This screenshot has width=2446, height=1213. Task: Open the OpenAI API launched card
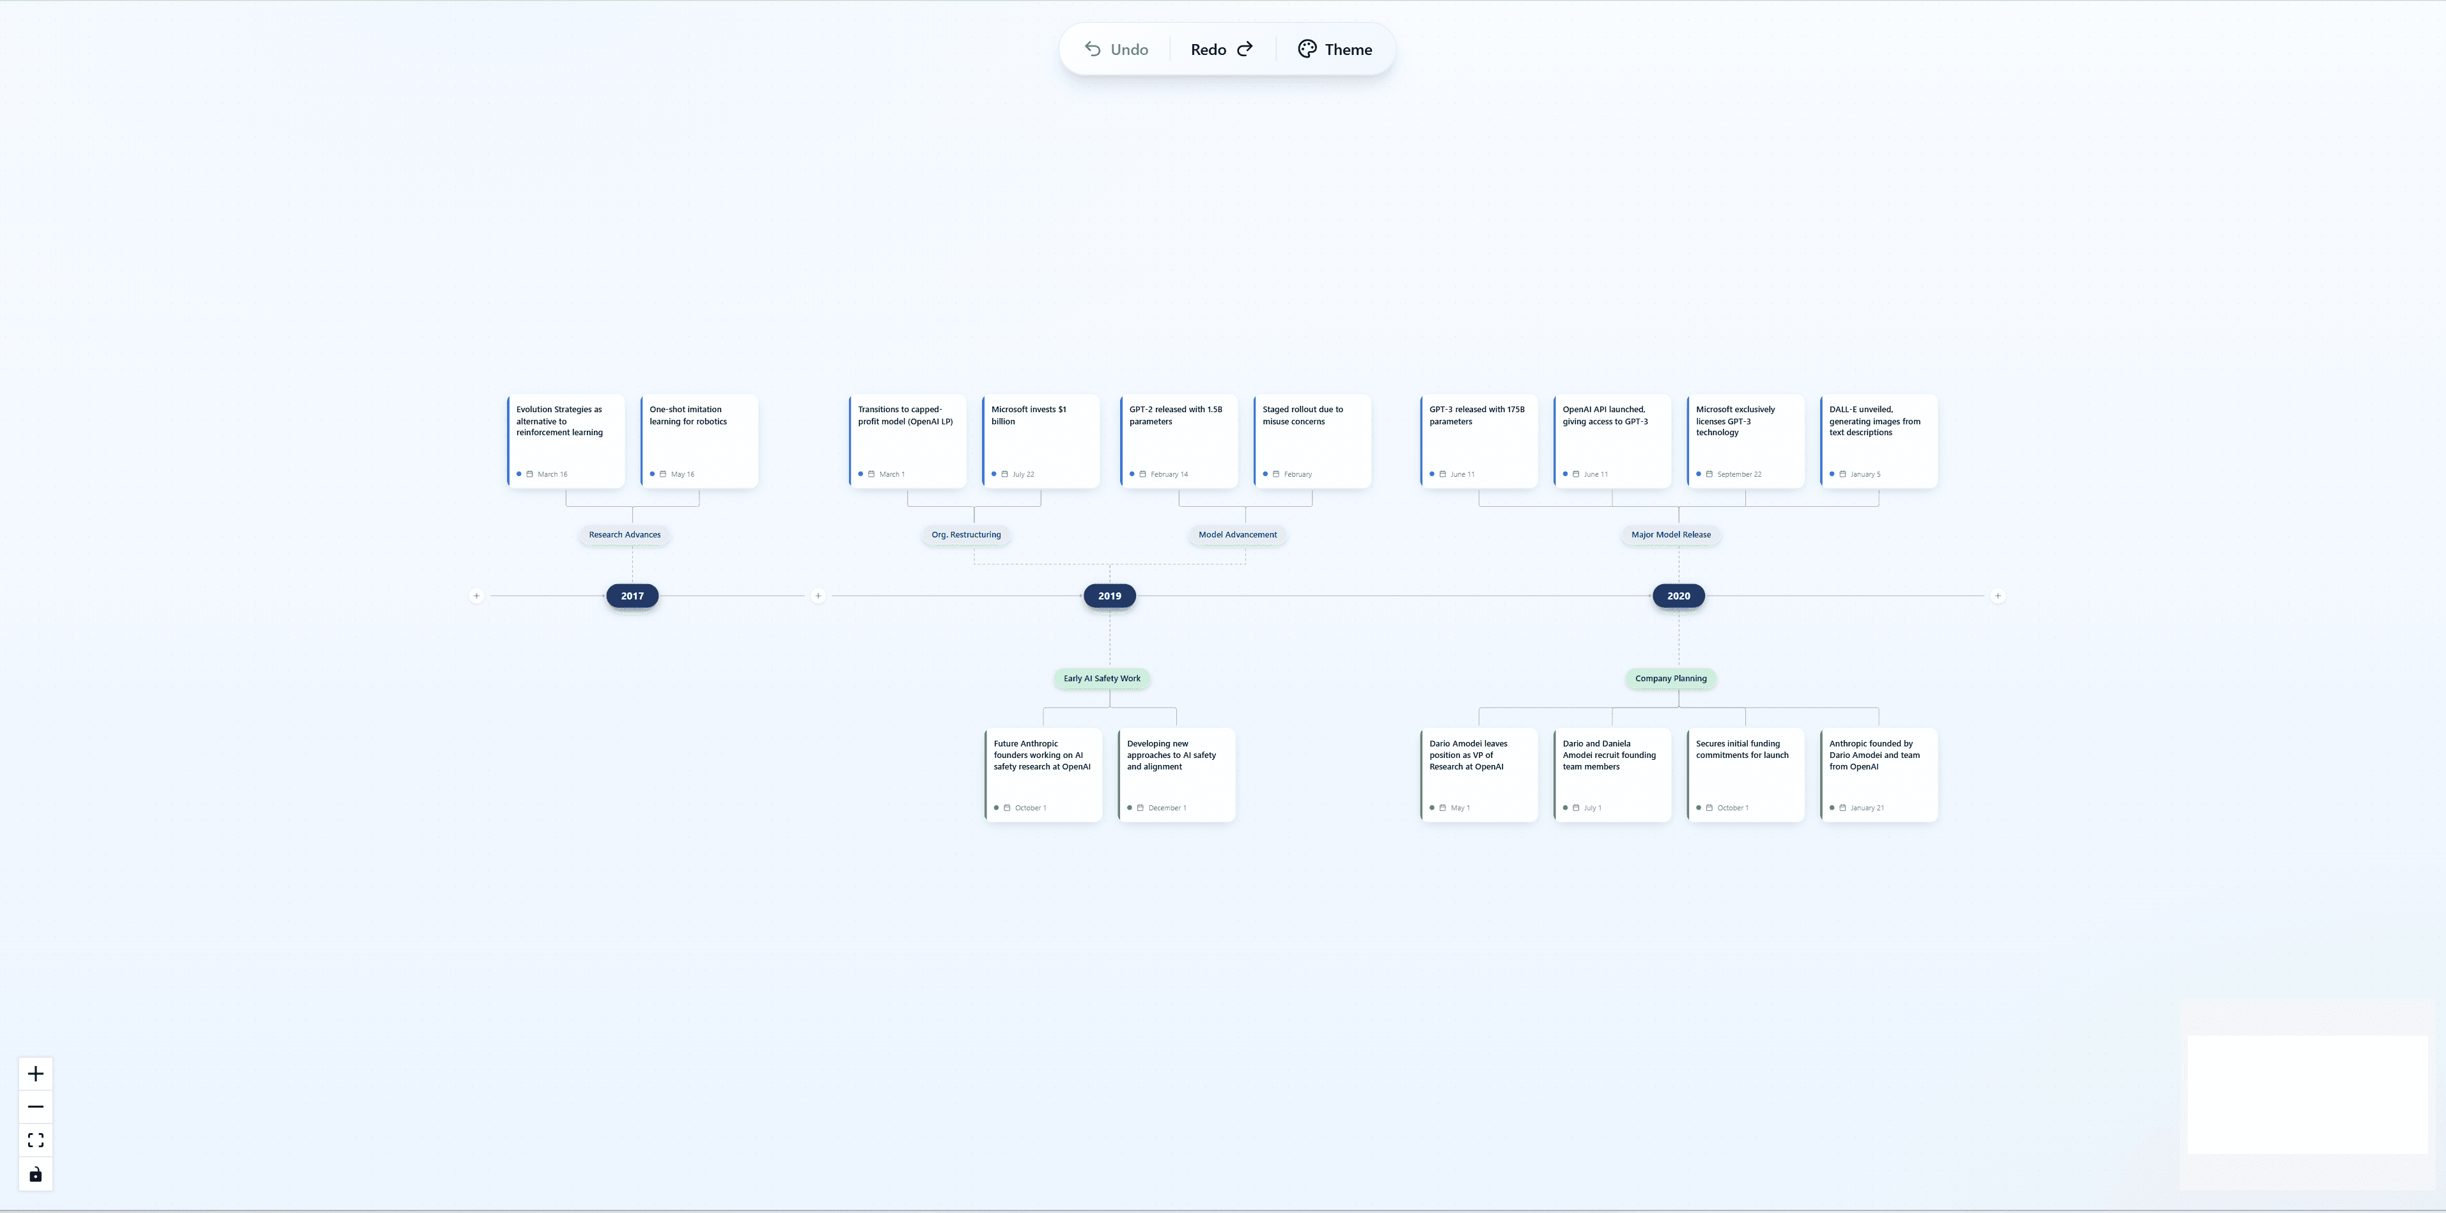click(1612, 442)
